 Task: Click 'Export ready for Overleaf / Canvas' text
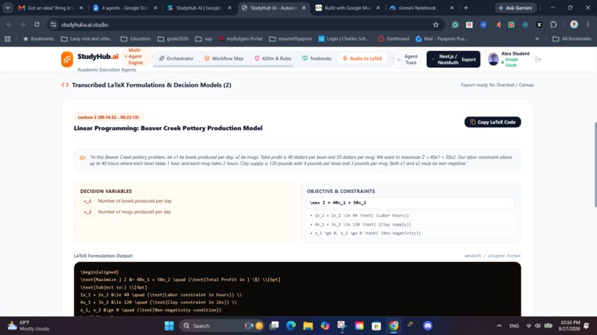click(x=497, y=85)
